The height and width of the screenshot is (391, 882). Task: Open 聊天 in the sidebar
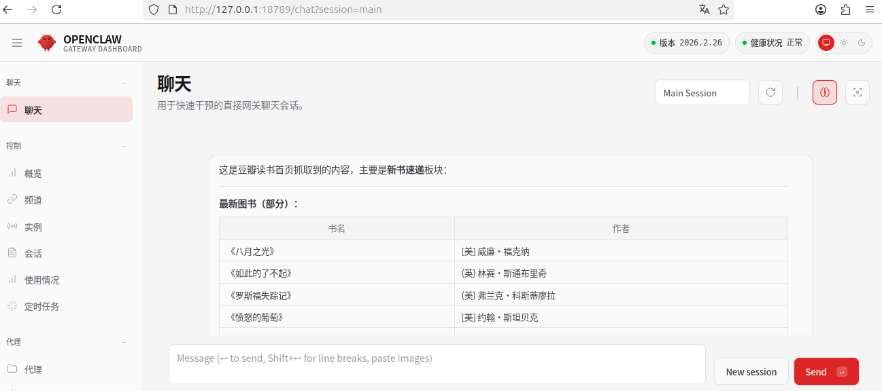(x=66, y=109)
